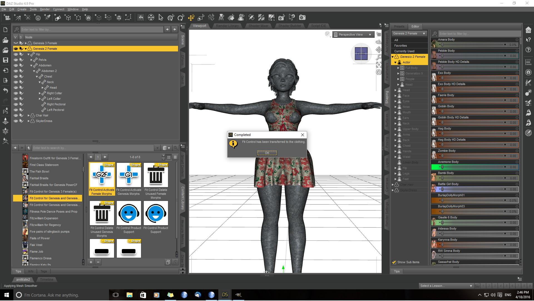Open Fit Control Activate Female Morphs

pyautogui.click(x=102, y=175)
